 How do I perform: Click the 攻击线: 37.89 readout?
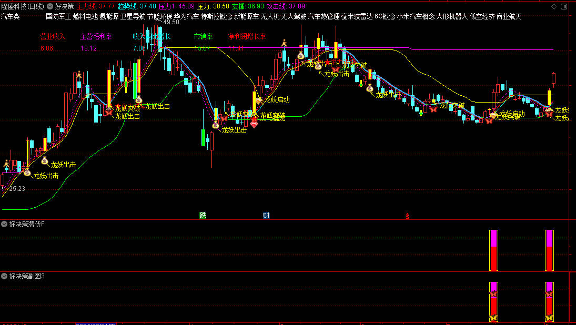pos(286,6)
